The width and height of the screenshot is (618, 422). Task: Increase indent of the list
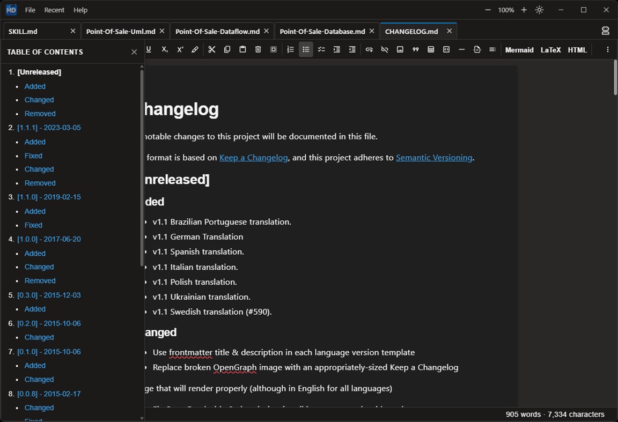(x=336, y=50)
